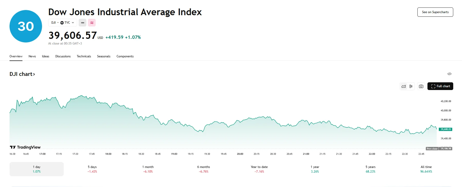
Task: Select the 1 month time range
Action: (148, 169)
